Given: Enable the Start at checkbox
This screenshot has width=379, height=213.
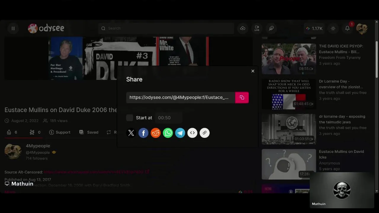Looking at the screenshot, I should pos(130,118).
